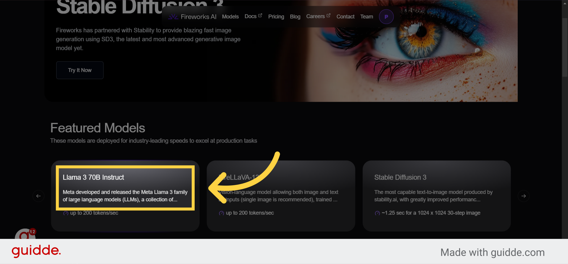568x264 pixels.
Task: Open the Contact page
Action: (345, 17)
